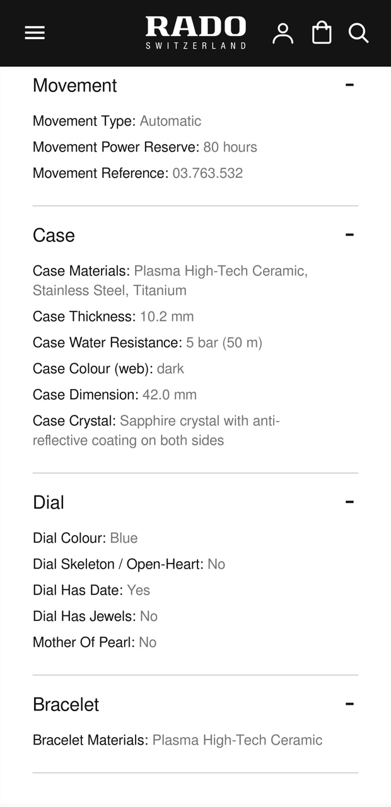391x807 pixels.
Task: Collapse the Dial section minus icon
Action: [349, 502]
